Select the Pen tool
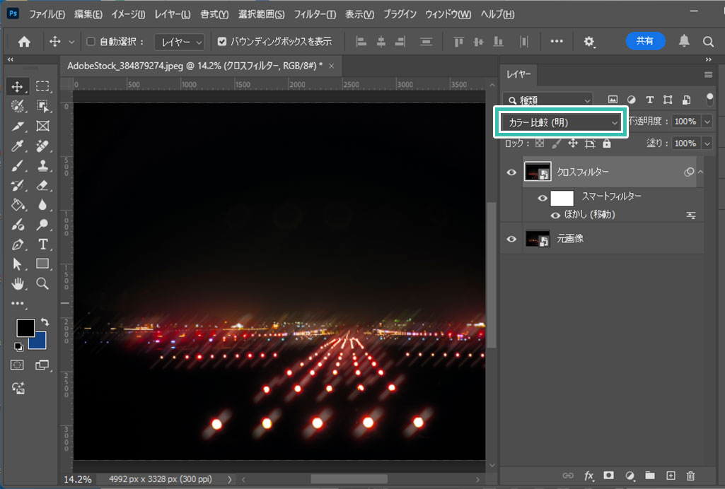Viewport: 725px width, 489px height. coord(18,245)
